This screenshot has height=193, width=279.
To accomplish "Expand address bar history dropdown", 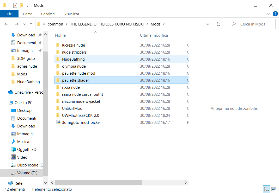I will (x=208, y=24).
